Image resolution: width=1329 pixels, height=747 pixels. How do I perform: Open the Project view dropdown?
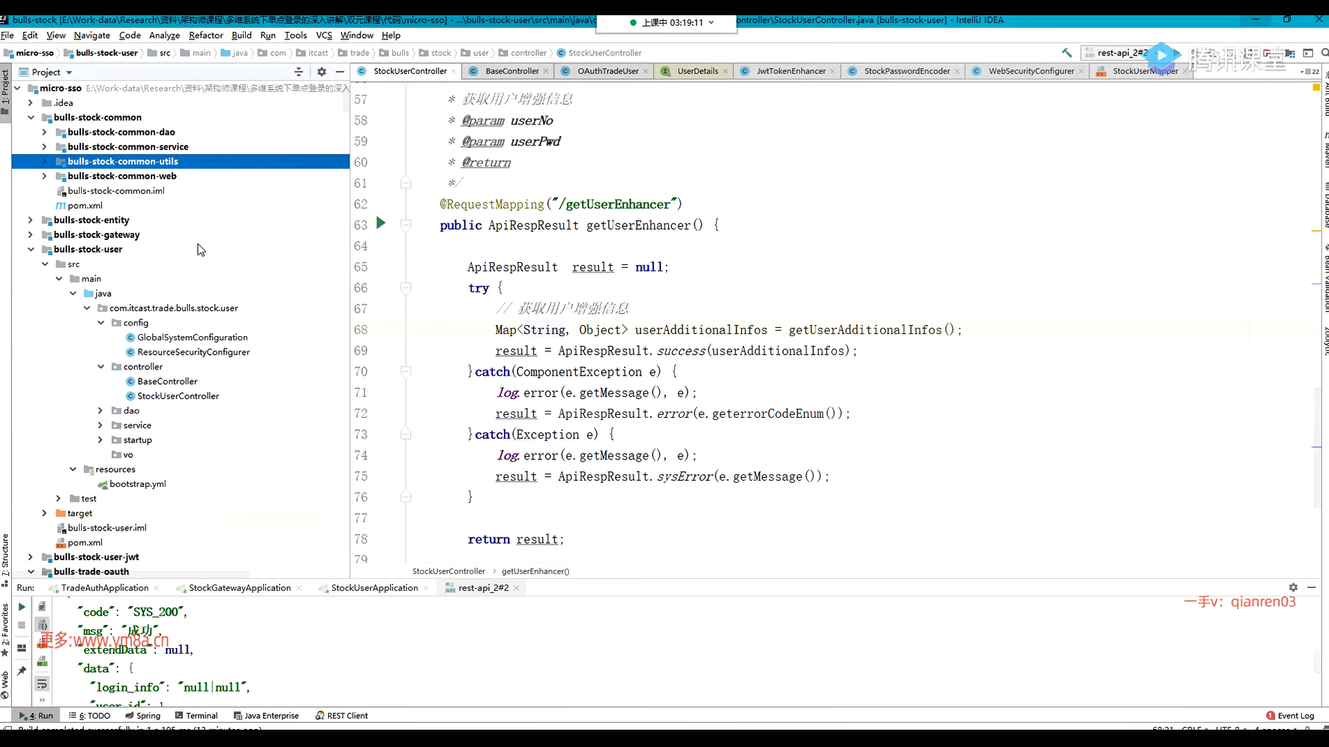(x=69, y=72)
